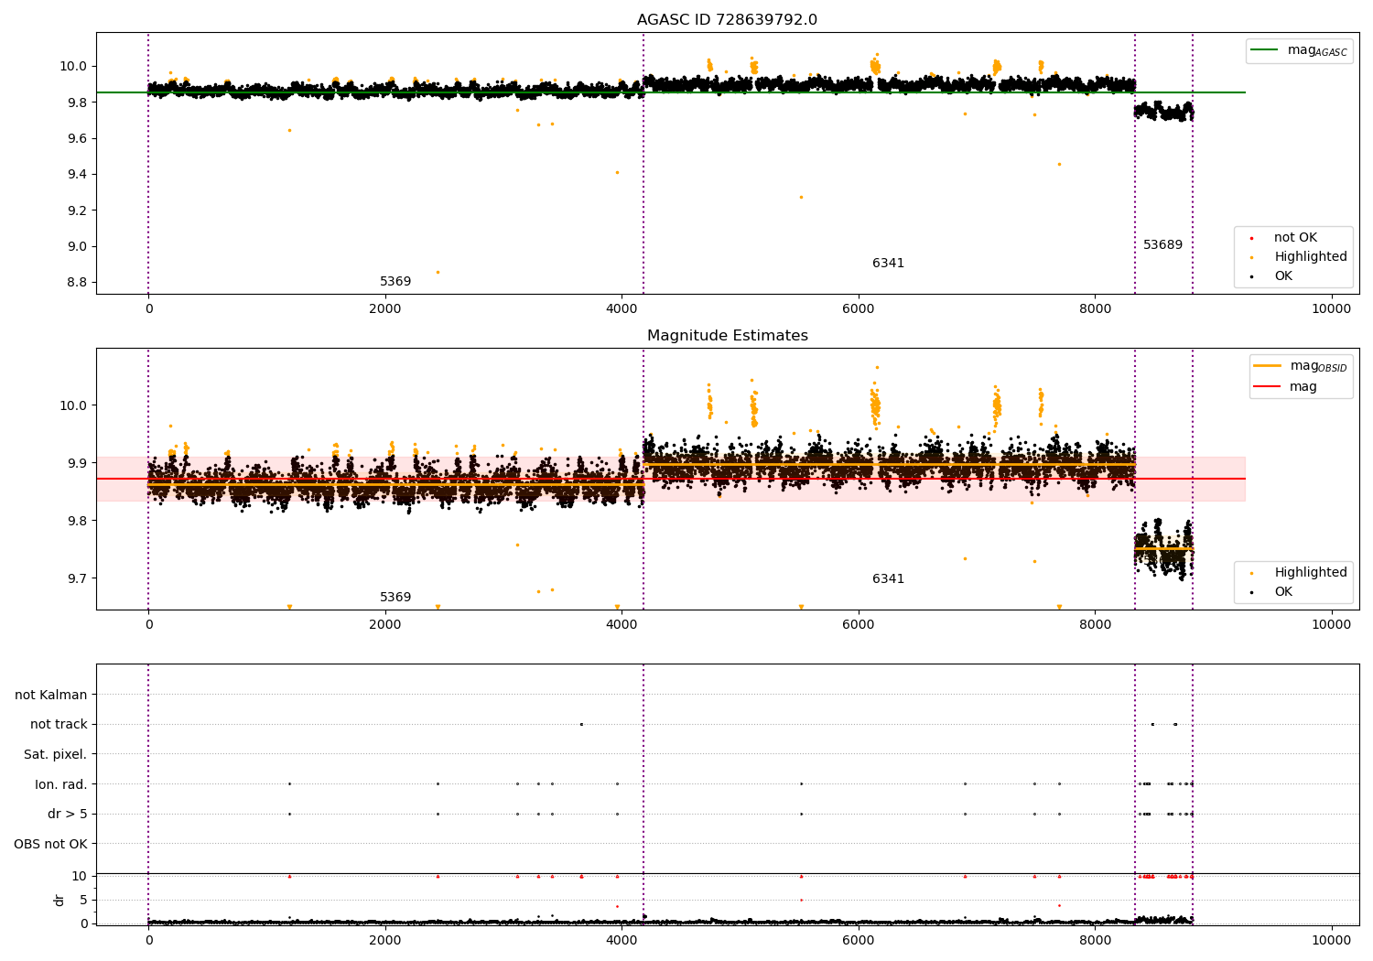Screen dimensions: 1373x961
Task: Click the 'not track' flag point near 3650
Action: coord(581,724)
